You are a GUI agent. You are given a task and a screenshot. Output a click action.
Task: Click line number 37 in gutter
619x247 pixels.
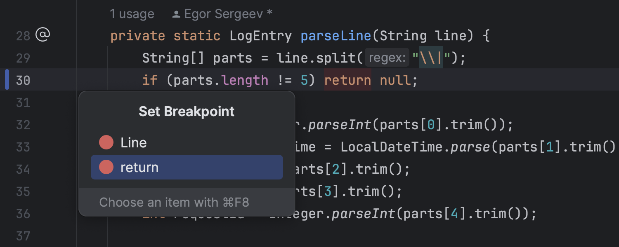(x=23, y=236)
